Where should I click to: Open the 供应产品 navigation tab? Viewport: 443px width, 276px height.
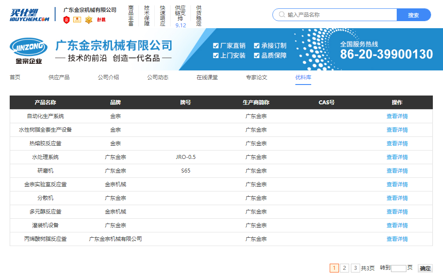coord(59,77)
